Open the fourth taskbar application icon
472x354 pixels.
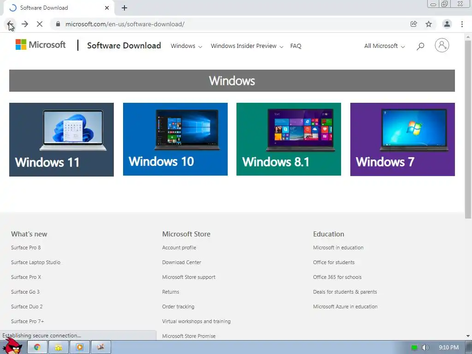point(101,348)
